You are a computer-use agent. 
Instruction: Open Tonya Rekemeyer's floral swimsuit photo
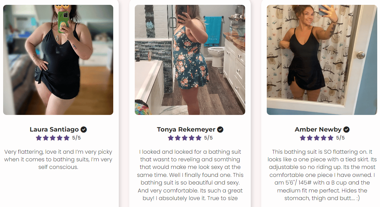pyautogui.click(x=190, y=60)
